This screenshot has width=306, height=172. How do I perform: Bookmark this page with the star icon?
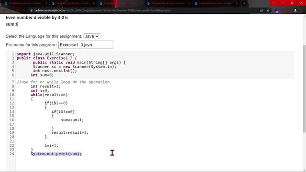268,11
